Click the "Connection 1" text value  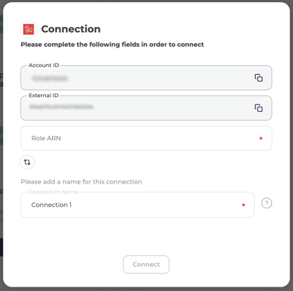[x=51, y=205]
